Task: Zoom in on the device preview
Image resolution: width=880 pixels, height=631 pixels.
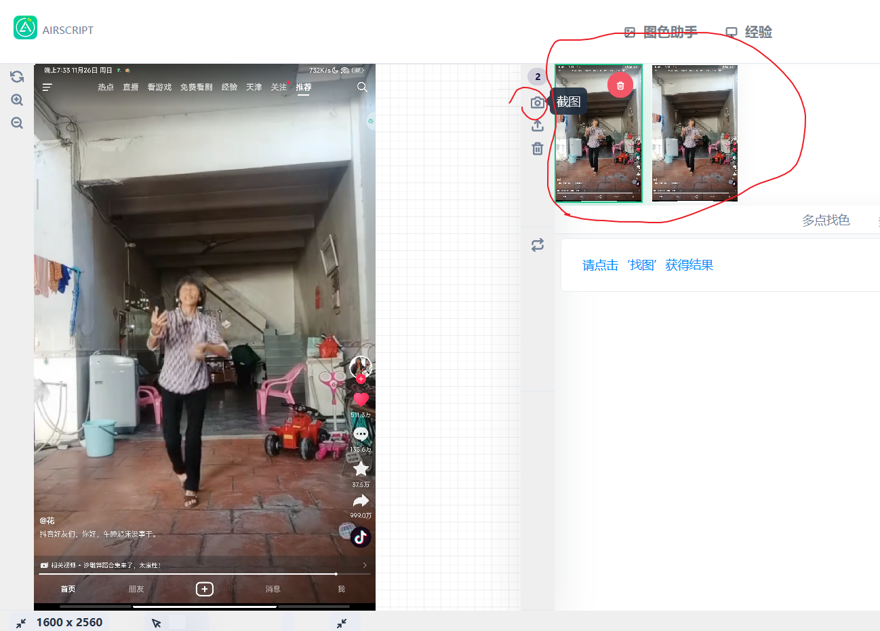Action: [x=17, y=100]
